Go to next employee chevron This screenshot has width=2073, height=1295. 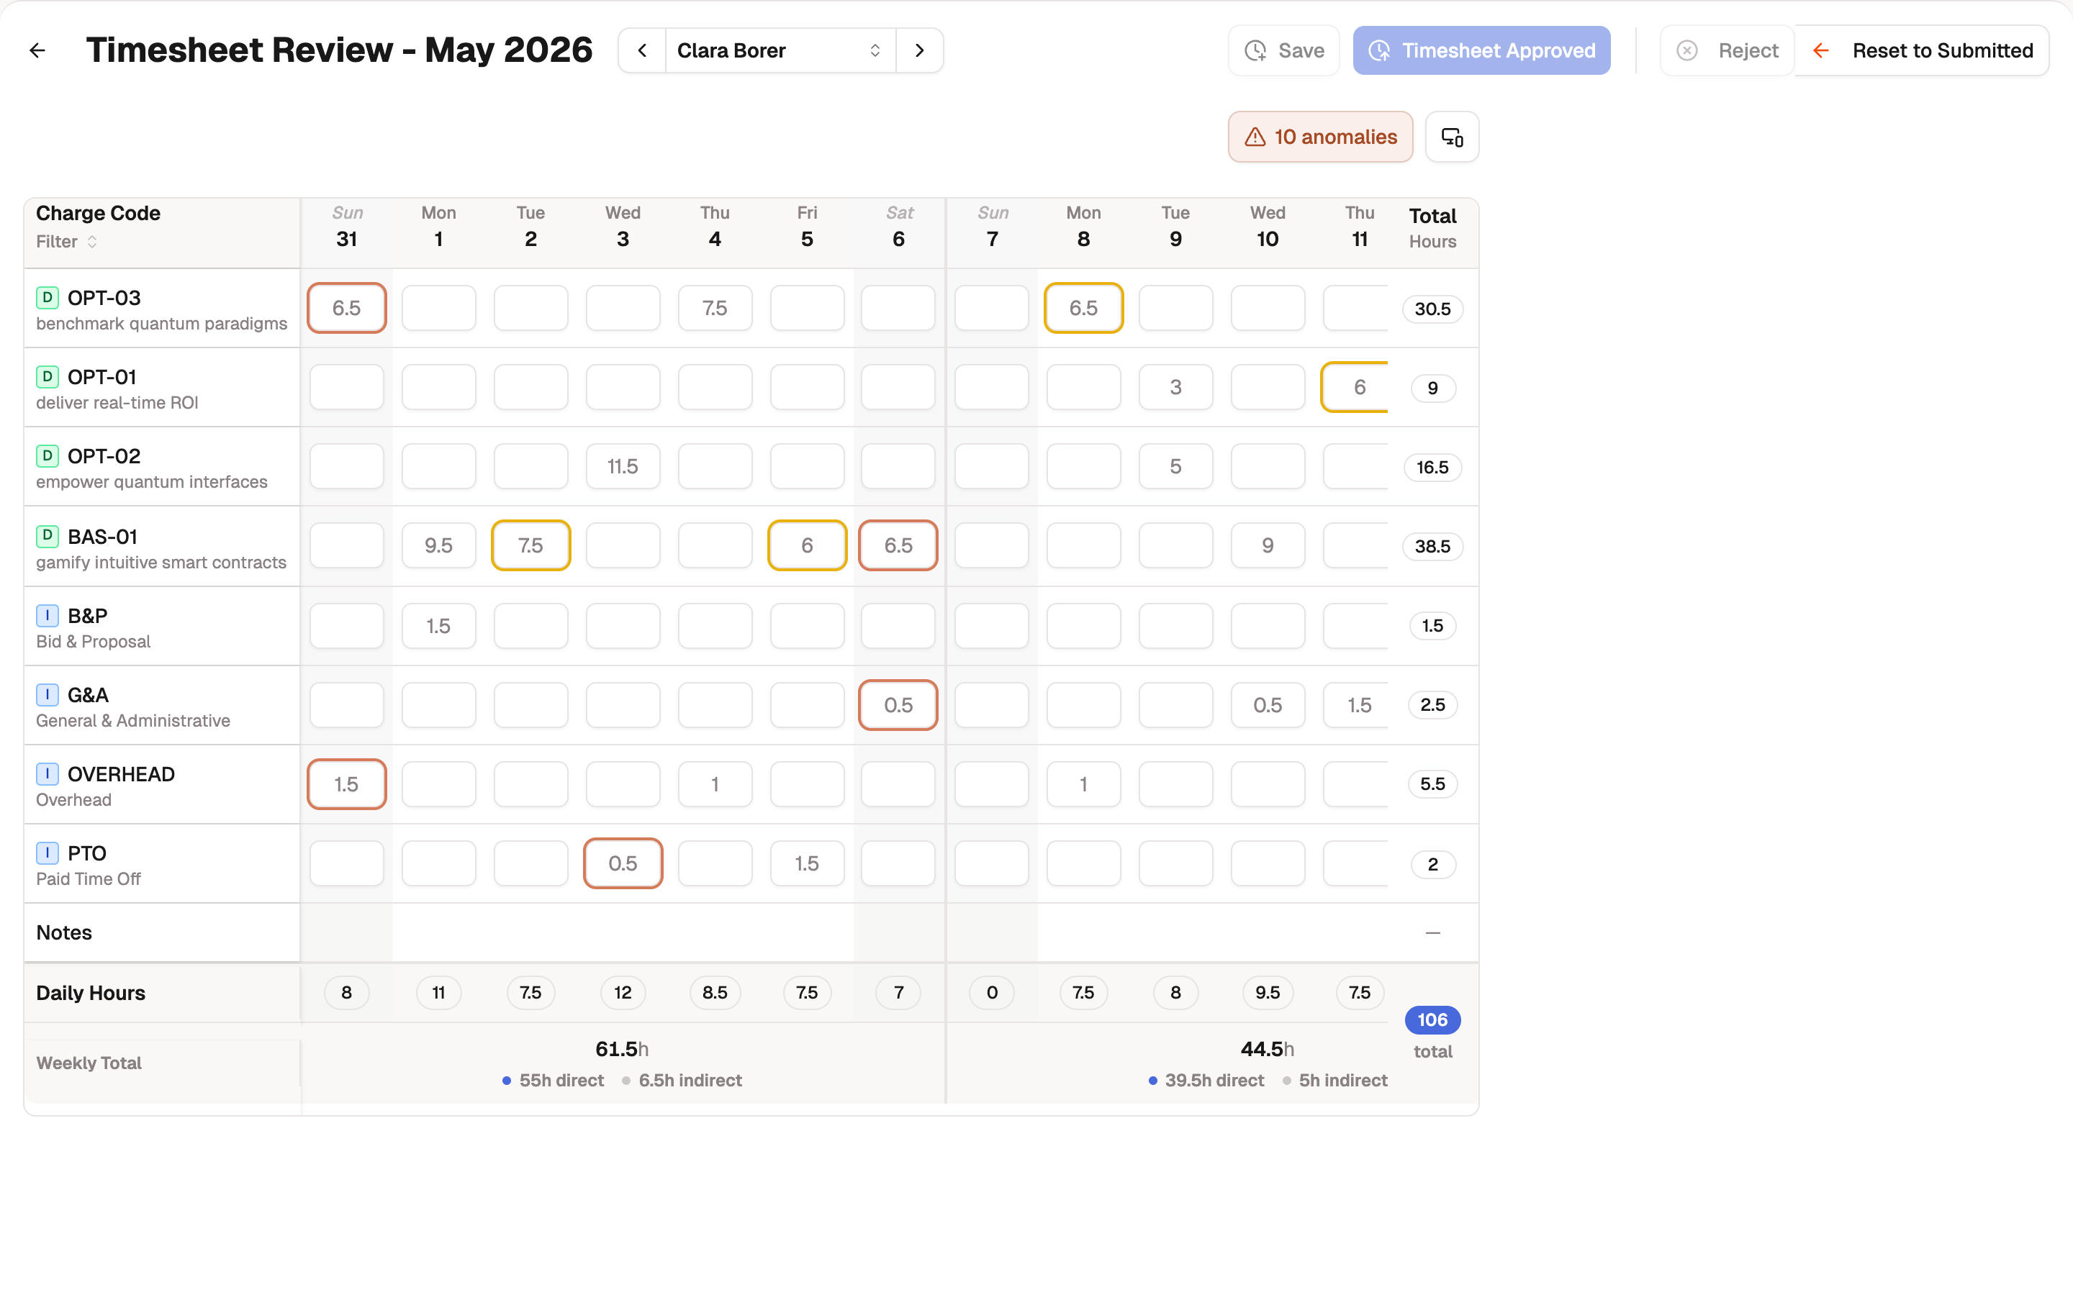tap(919, 50)
